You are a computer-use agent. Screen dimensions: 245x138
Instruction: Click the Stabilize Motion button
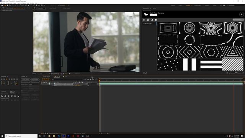coord(35,82)
